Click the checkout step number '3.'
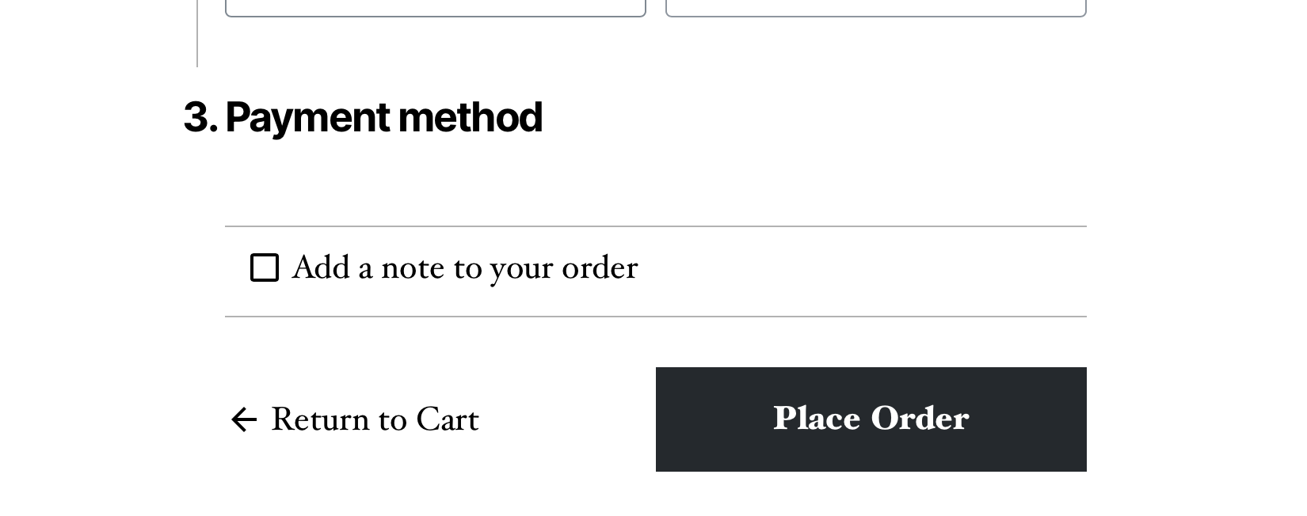1307x516 pixels. [x=200, y=117]
